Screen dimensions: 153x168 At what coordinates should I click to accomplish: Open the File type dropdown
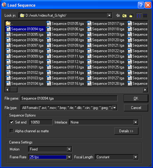[115, 108]
